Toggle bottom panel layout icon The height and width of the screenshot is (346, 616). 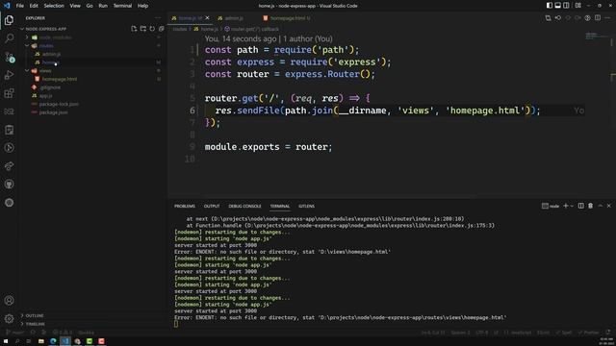coord(557,6)
